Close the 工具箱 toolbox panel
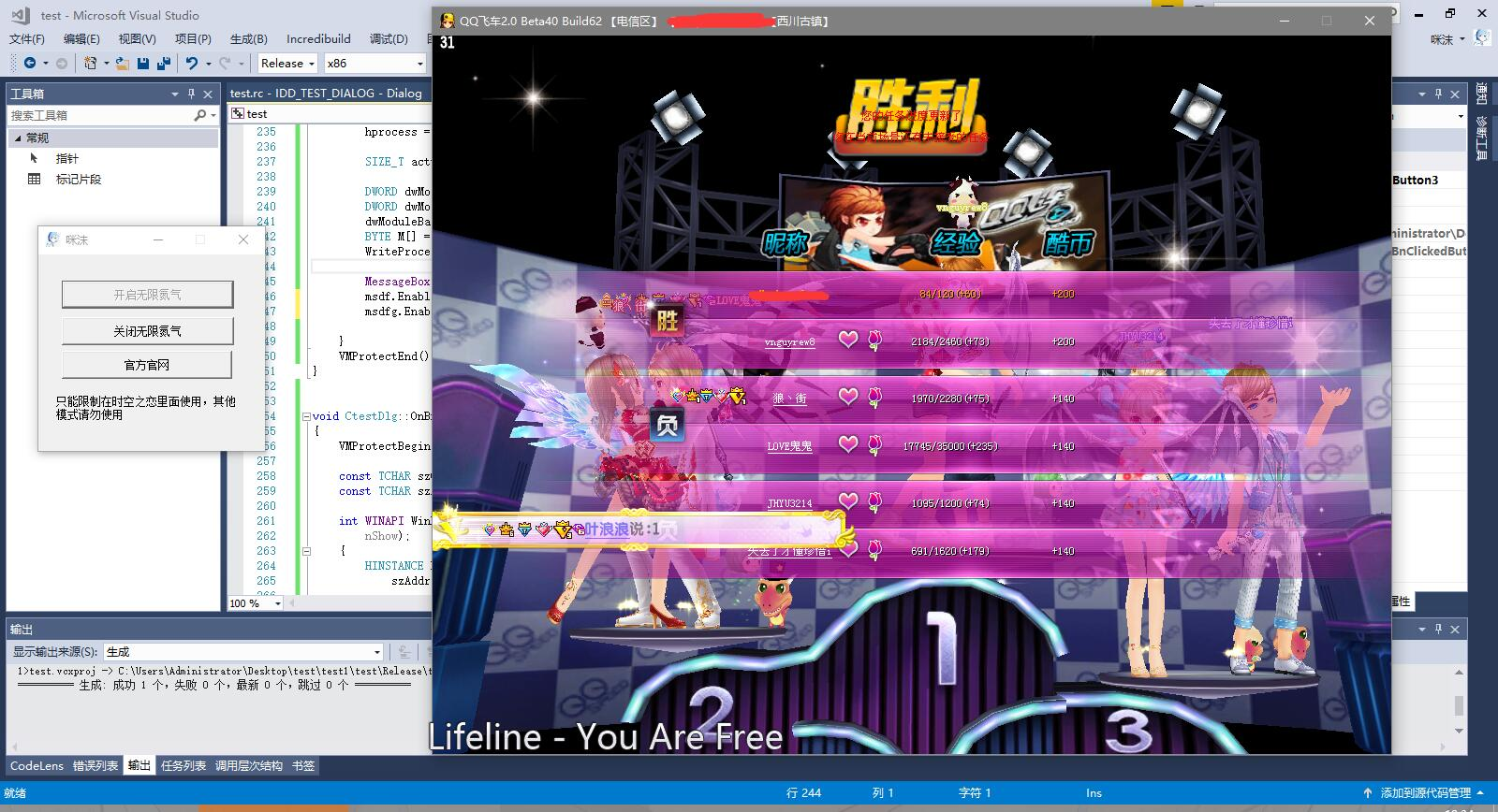The height and width of the screenshot is (812, 1498). [208, 94]
